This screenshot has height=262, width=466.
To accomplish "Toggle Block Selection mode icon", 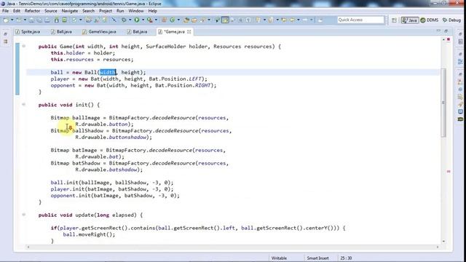I will point(240,20).
